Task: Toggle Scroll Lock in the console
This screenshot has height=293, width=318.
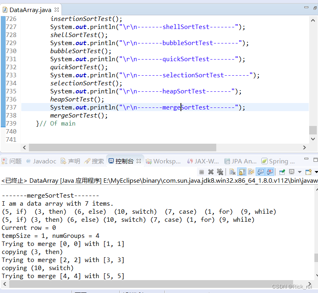Action: pyautogui.click(x=242, y=172)
